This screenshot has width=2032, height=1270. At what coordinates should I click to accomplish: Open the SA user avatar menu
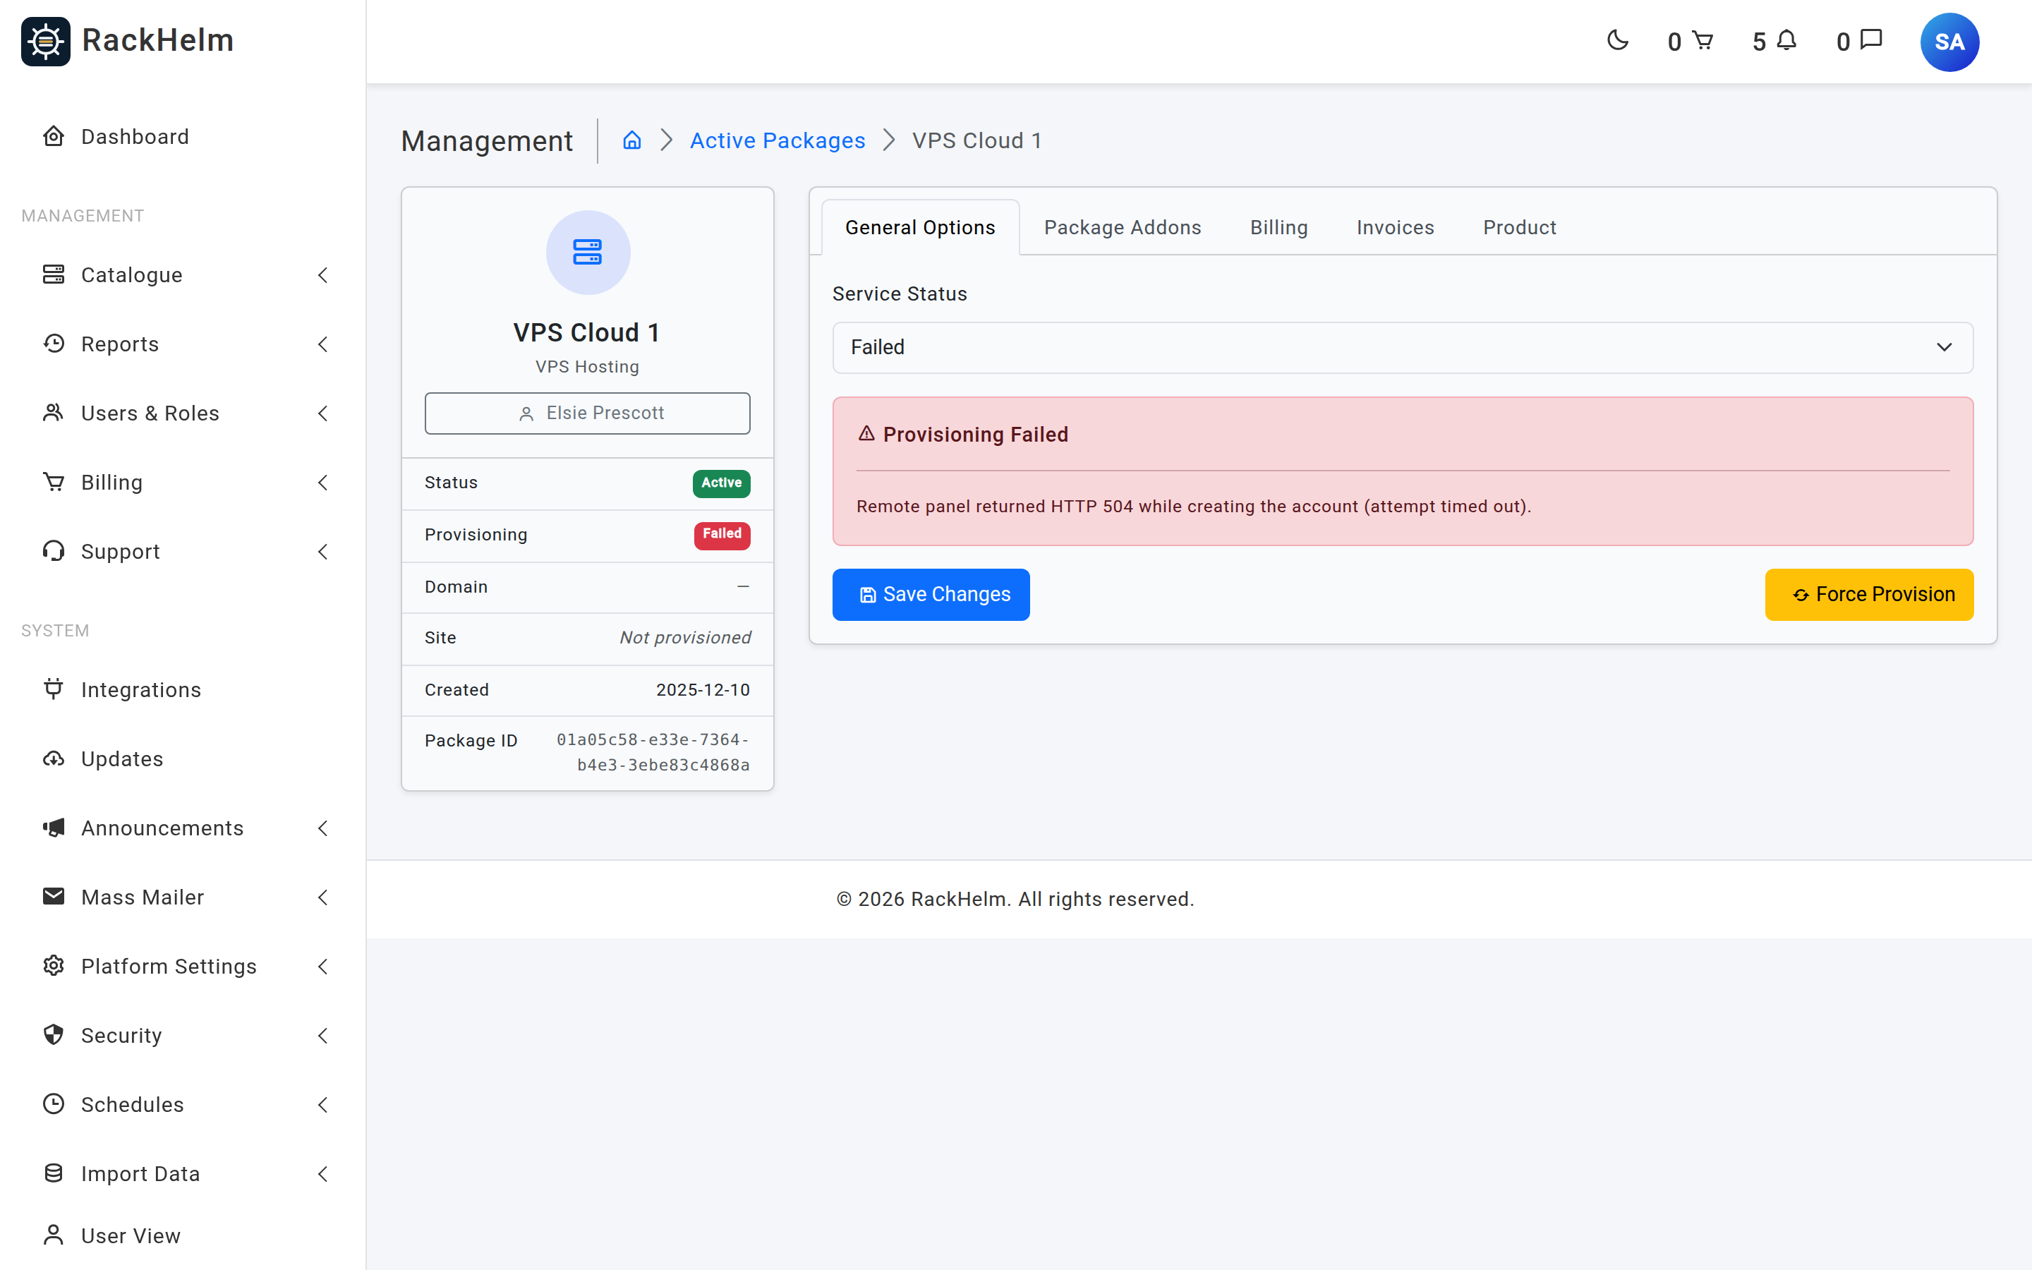pyautogui.click(x=1949, y=42)
